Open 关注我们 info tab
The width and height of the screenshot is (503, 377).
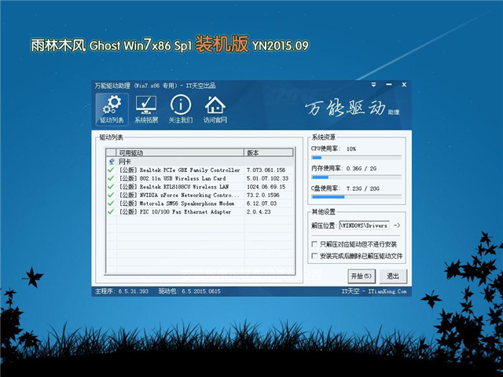(x=181, y=109)
